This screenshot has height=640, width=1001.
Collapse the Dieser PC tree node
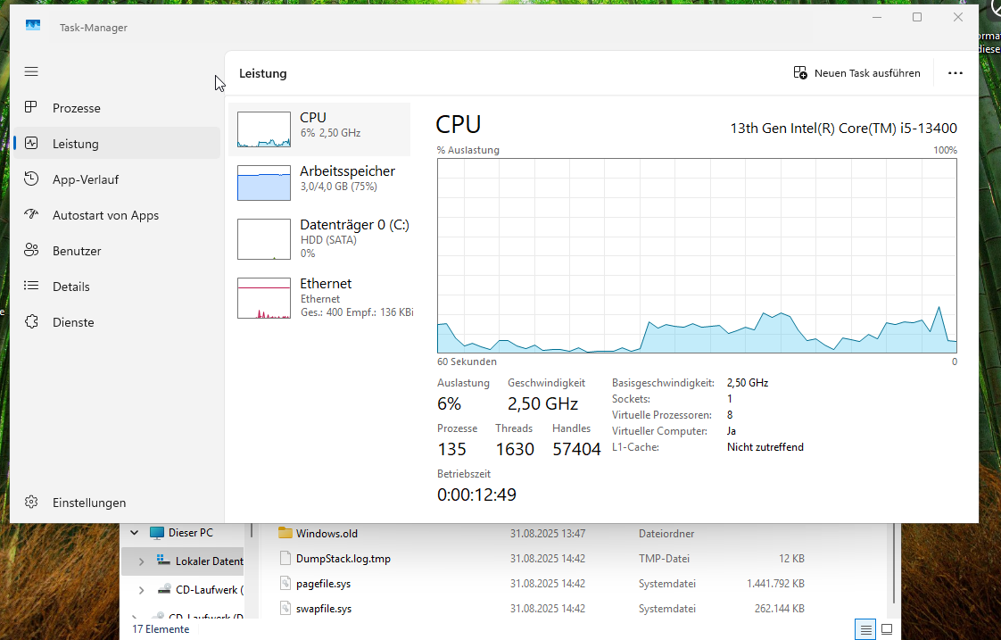pyautogui.click(x=134, y=533)
